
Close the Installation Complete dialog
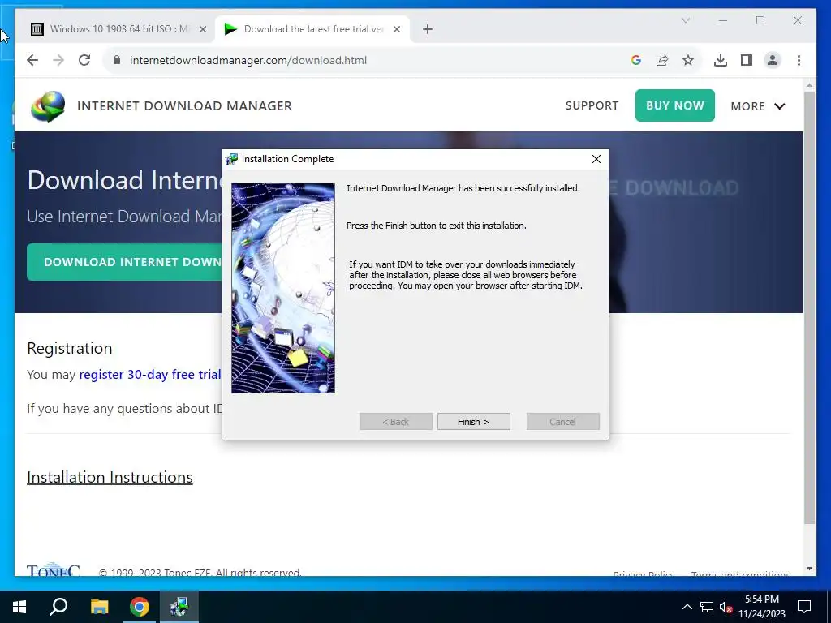click(x=596, y=159)
